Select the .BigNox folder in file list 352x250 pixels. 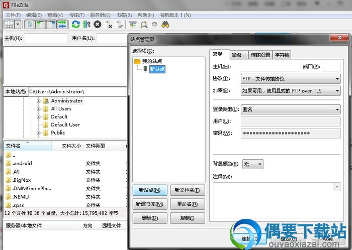tap(22, 180)
